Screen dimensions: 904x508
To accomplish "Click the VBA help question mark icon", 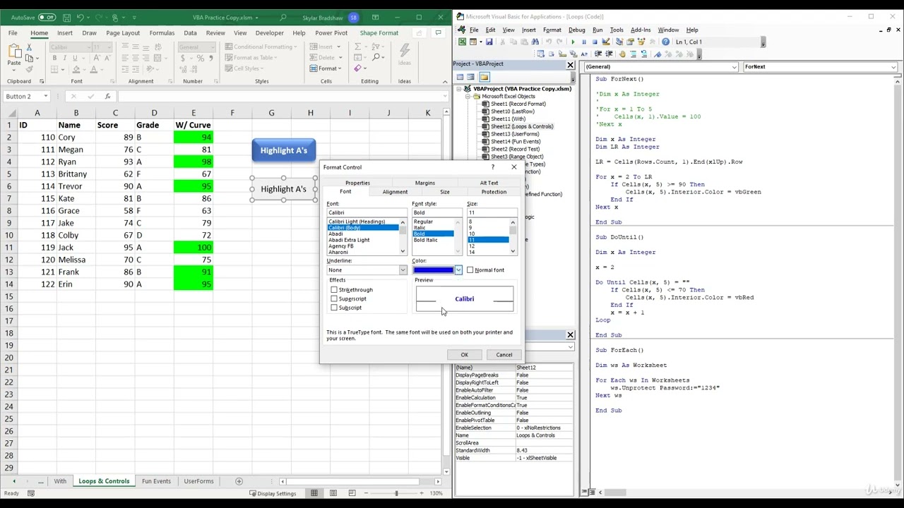I will [665, 42].
